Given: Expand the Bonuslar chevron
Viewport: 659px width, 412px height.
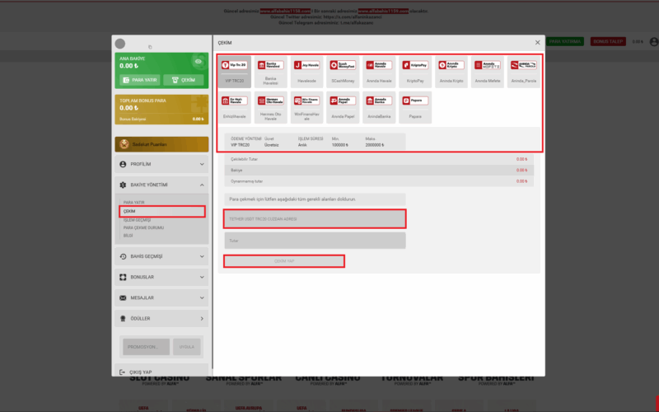Looking at the screenshot, I should point(202,277).
